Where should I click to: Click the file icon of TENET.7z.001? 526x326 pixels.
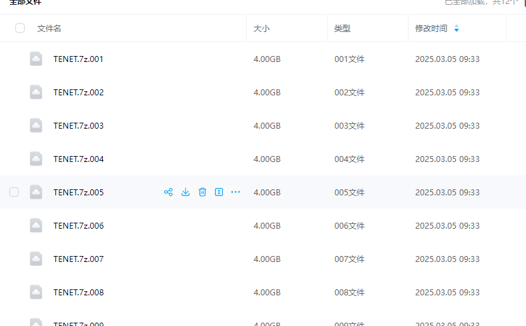(x=36, y=59)
